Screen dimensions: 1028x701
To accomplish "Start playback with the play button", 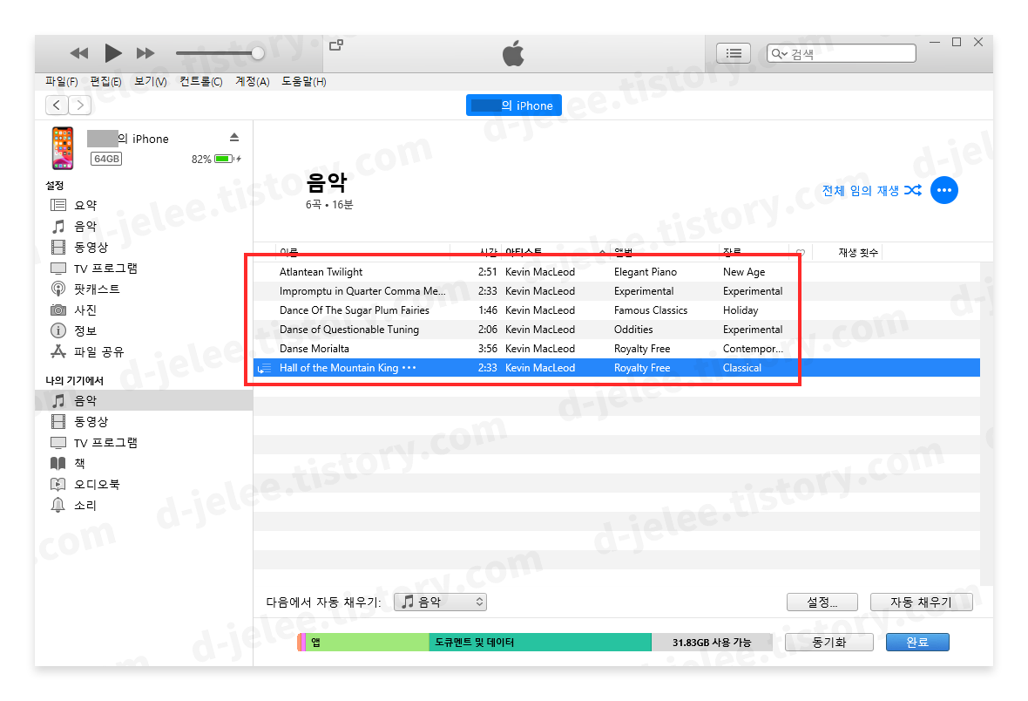I will pos(112,53).
